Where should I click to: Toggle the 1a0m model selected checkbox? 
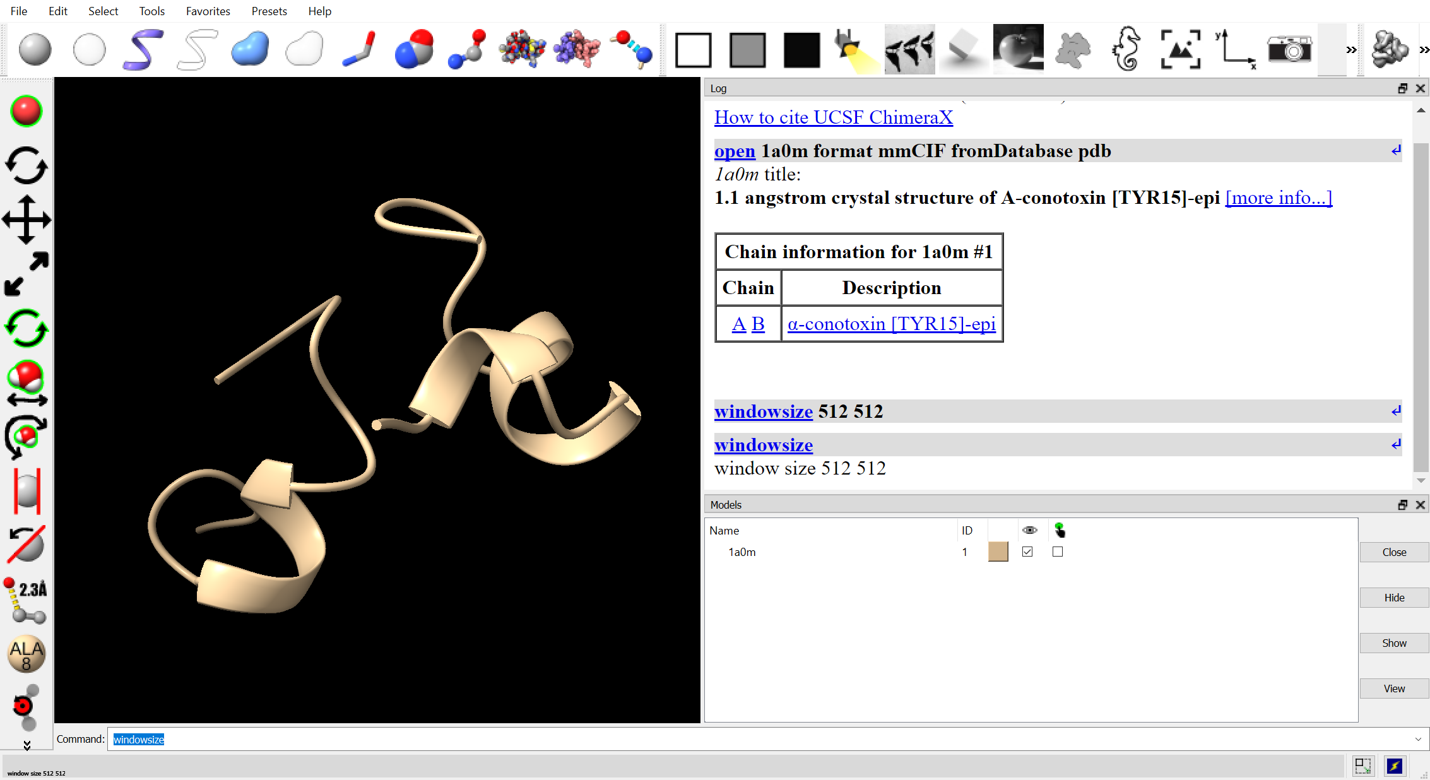click(x=1058, y=552)
